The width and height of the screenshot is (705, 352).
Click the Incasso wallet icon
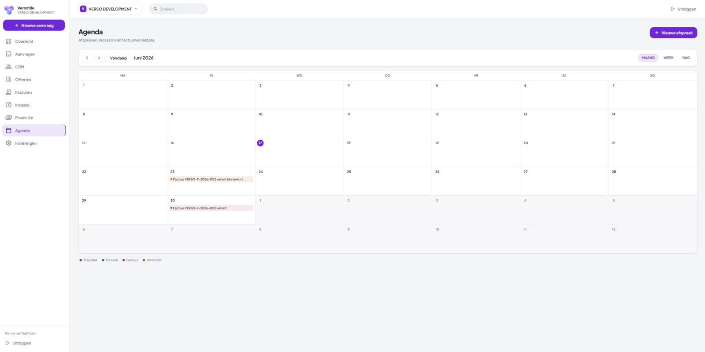click(x=8, y=105)
